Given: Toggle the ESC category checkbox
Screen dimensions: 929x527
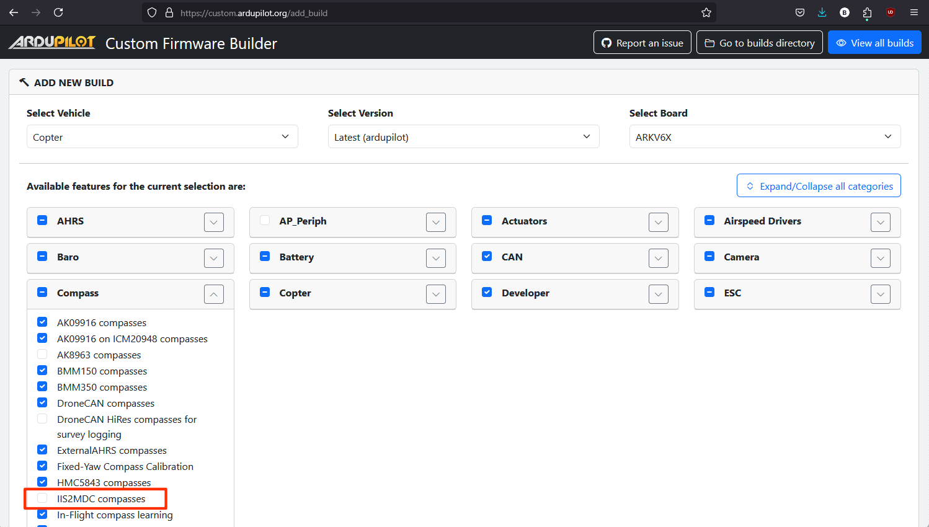Looking at the screenshot, I should pos(709,292).
